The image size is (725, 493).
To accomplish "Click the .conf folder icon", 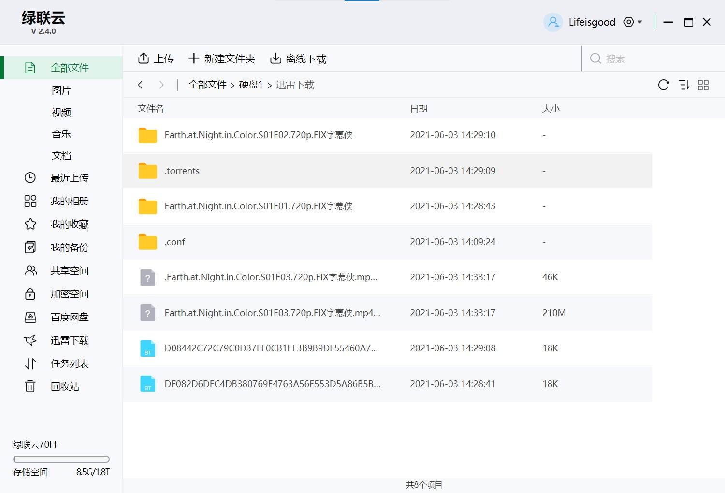I will pyautogui.click(x=148, y=242).
